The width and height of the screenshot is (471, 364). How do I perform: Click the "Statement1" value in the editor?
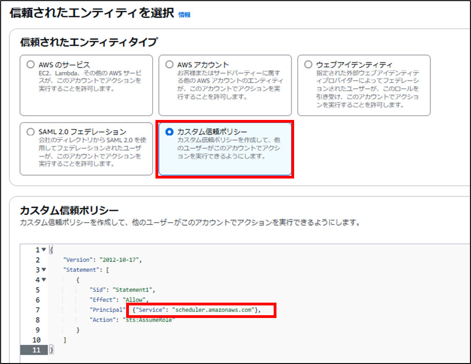[133, 290]
